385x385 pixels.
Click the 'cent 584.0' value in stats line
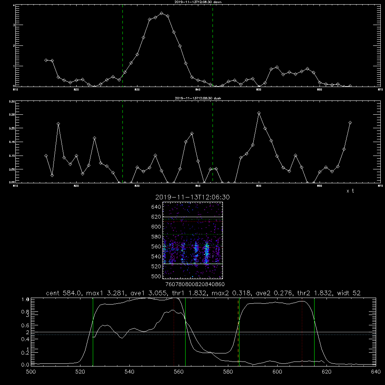[64, 293]
